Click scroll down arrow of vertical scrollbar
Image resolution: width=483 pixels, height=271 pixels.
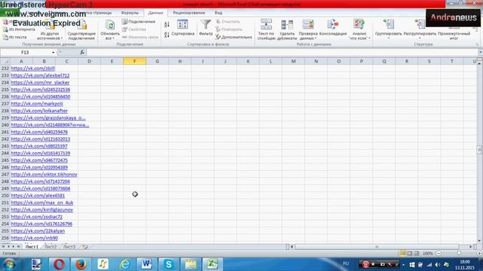click(479, 241)
